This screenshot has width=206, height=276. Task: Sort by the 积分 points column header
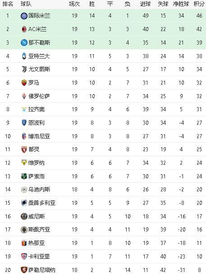coord(199,4)
